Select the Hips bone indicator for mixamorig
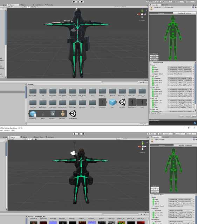The image size is (197, 224). (x=153, y=67)
